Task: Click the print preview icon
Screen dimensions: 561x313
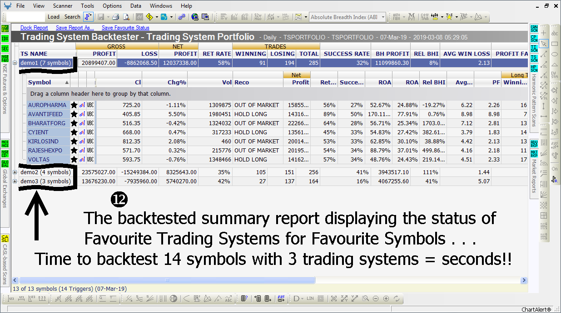Action: (x=126, y=17)
